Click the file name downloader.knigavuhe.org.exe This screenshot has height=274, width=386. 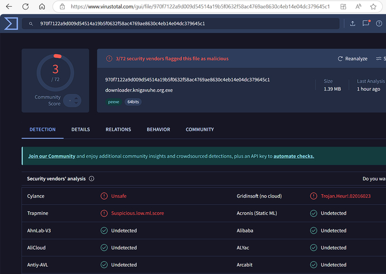tap(139, 90)
